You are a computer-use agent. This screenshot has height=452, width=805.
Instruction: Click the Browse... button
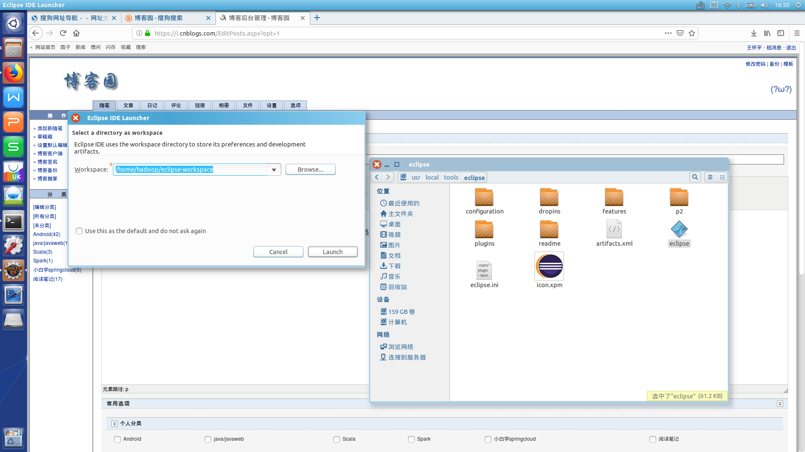pos(310,169)
